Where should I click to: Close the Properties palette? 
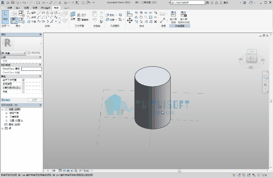(x=40, y=34)
